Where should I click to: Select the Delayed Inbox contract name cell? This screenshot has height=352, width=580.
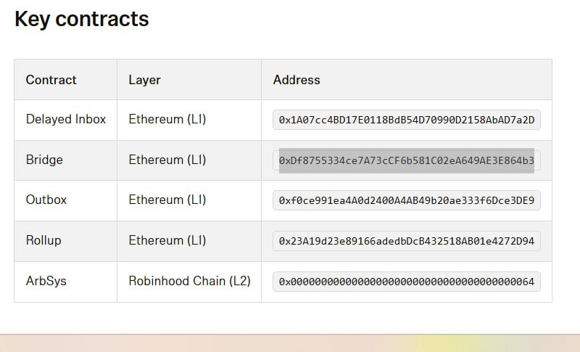pyautogui.click(x=66, y=119)
